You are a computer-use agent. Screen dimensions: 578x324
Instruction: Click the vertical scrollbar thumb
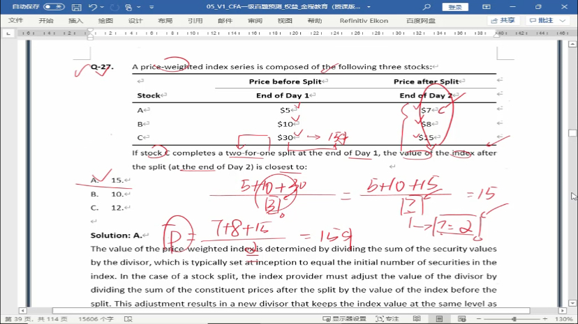pos(572,133)
